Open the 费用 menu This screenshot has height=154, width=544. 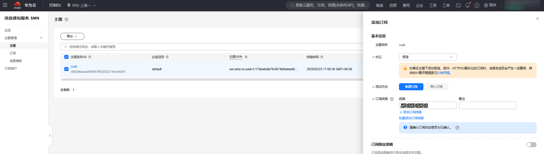406,5
